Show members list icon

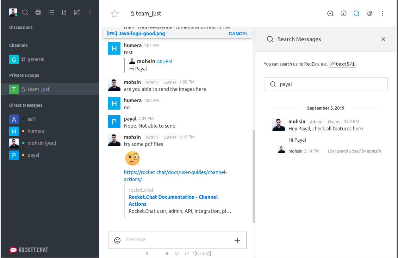369,13
